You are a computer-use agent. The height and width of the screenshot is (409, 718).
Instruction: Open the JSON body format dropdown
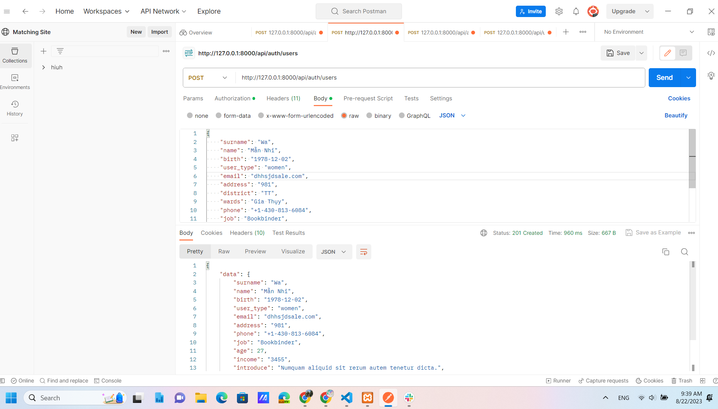click(452, 116)
